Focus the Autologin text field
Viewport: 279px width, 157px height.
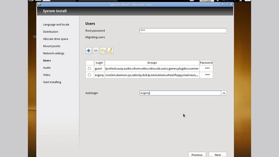point(180,93)
